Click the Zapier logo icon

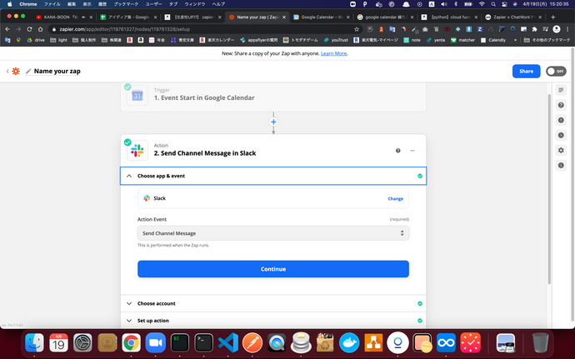pos(16,71)
